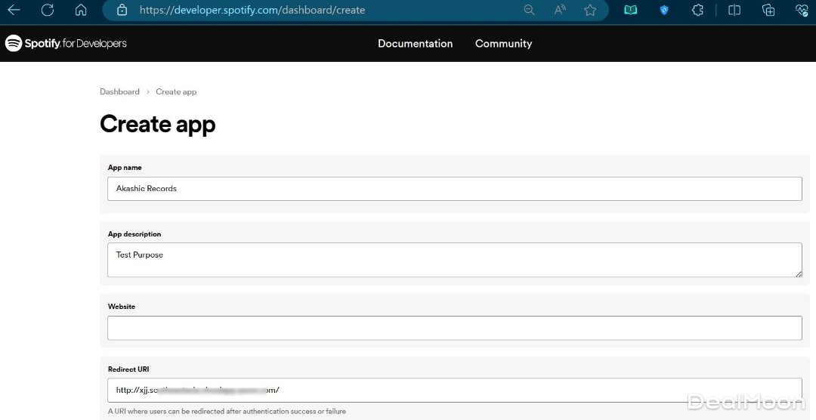Click the site info lock icon
The height and width of the screenshot is (420, 816).
(x=122, y=10)
